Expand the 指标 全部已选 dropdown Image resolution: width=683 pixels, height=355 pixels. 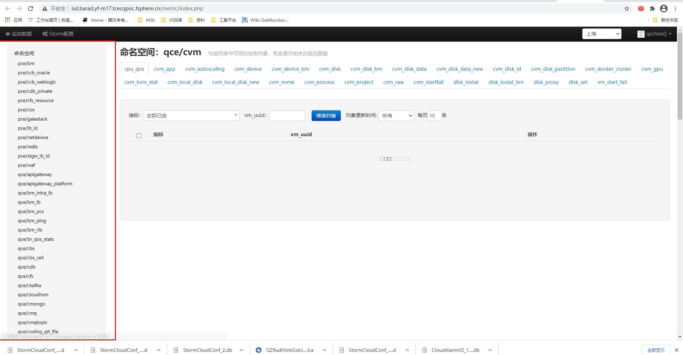coord(192,116)
